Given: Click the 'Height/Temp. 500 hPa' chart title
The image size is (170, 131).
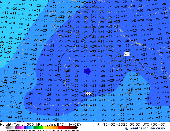Looking at the screenshot, I should pyautogui.click(x=22, y=124).
